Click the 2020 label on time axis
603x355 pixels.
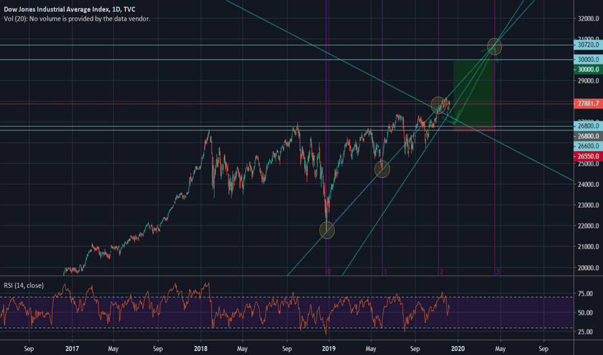457,349
